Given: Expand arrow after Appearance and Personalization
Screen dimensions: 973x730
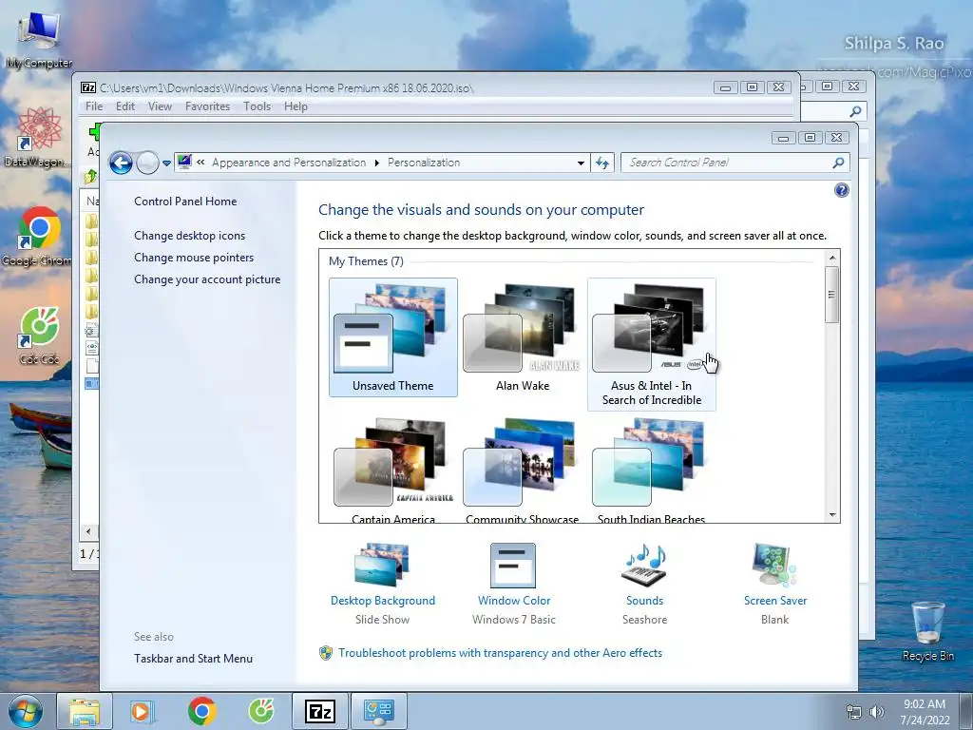Looking at the screenshot, I should (x=376, y=163).
